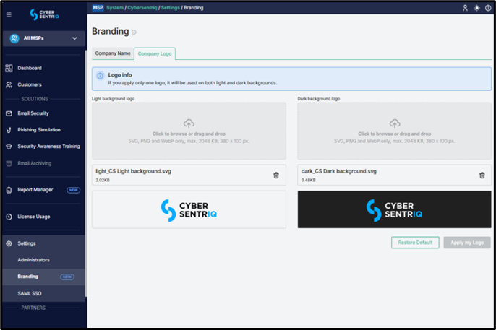Collapse sidebar with the hamburger menu icon

pyautogui.click(x=9, y=14)
